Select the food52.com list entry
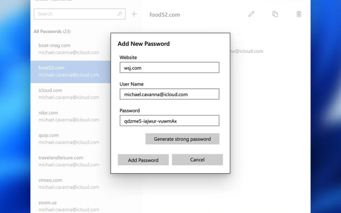Screen dimensions: 341x213 point(70,72)
